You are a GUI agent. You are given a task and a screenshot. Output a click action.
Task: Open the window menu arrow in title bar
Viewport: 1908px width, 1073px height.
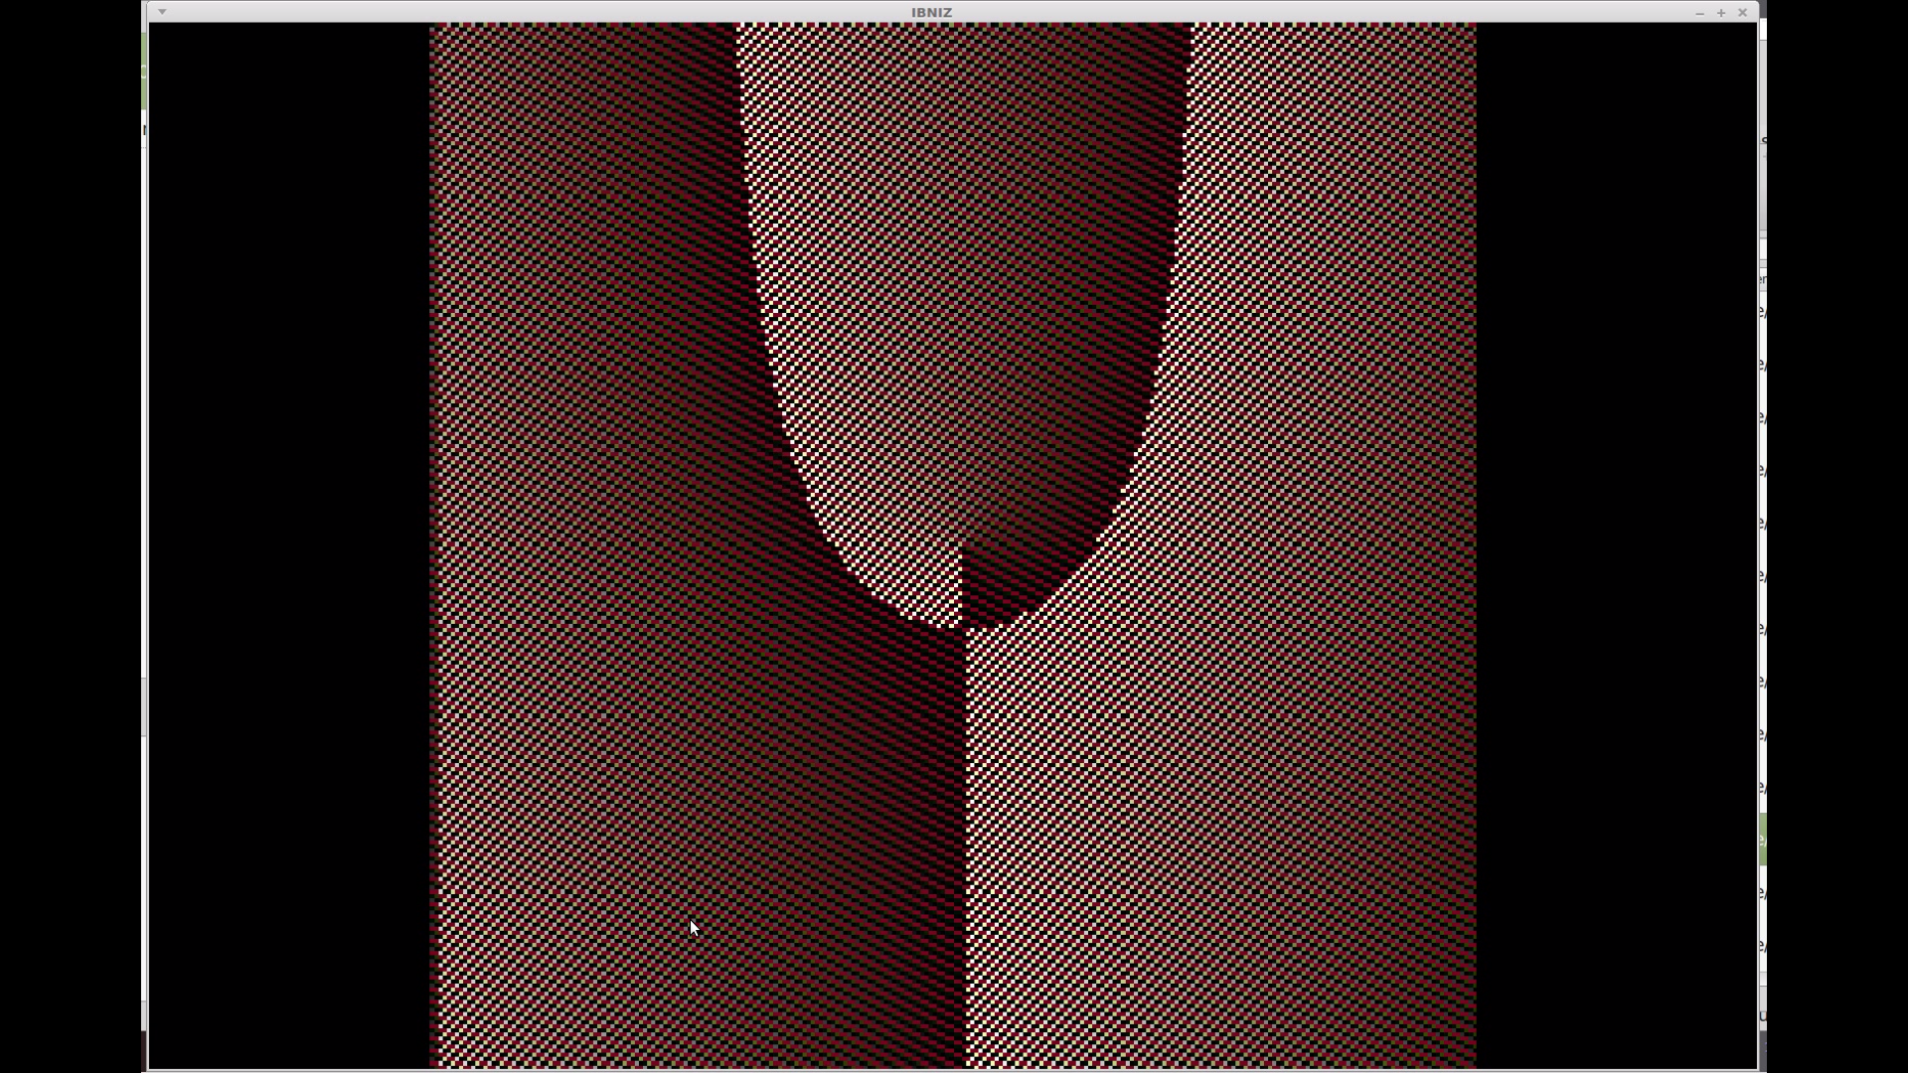162,12
